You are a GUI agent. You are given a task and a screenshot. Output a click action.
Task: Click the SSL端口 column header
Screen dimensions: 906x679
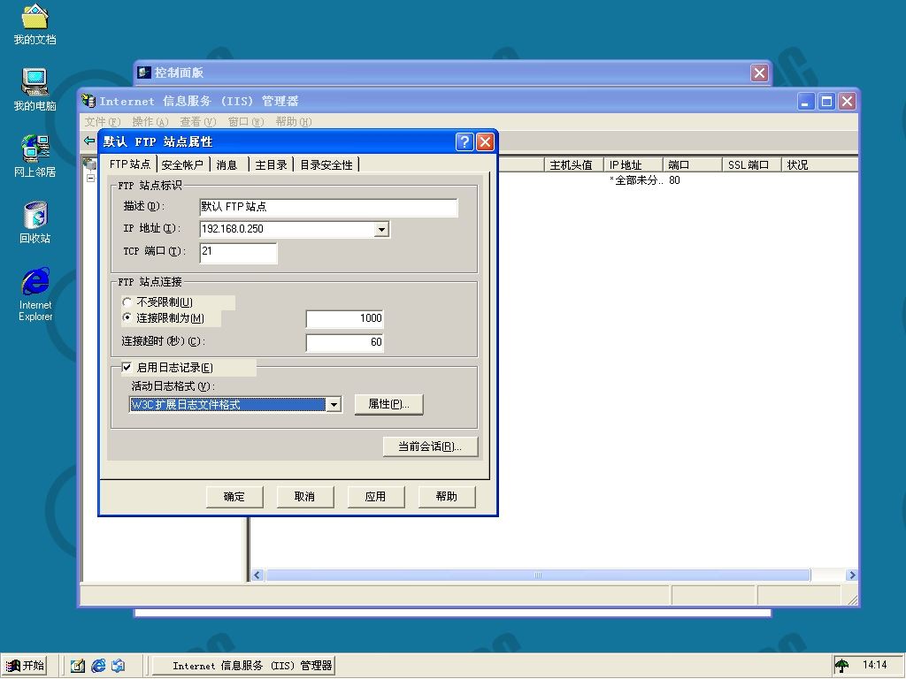point(751,165)
